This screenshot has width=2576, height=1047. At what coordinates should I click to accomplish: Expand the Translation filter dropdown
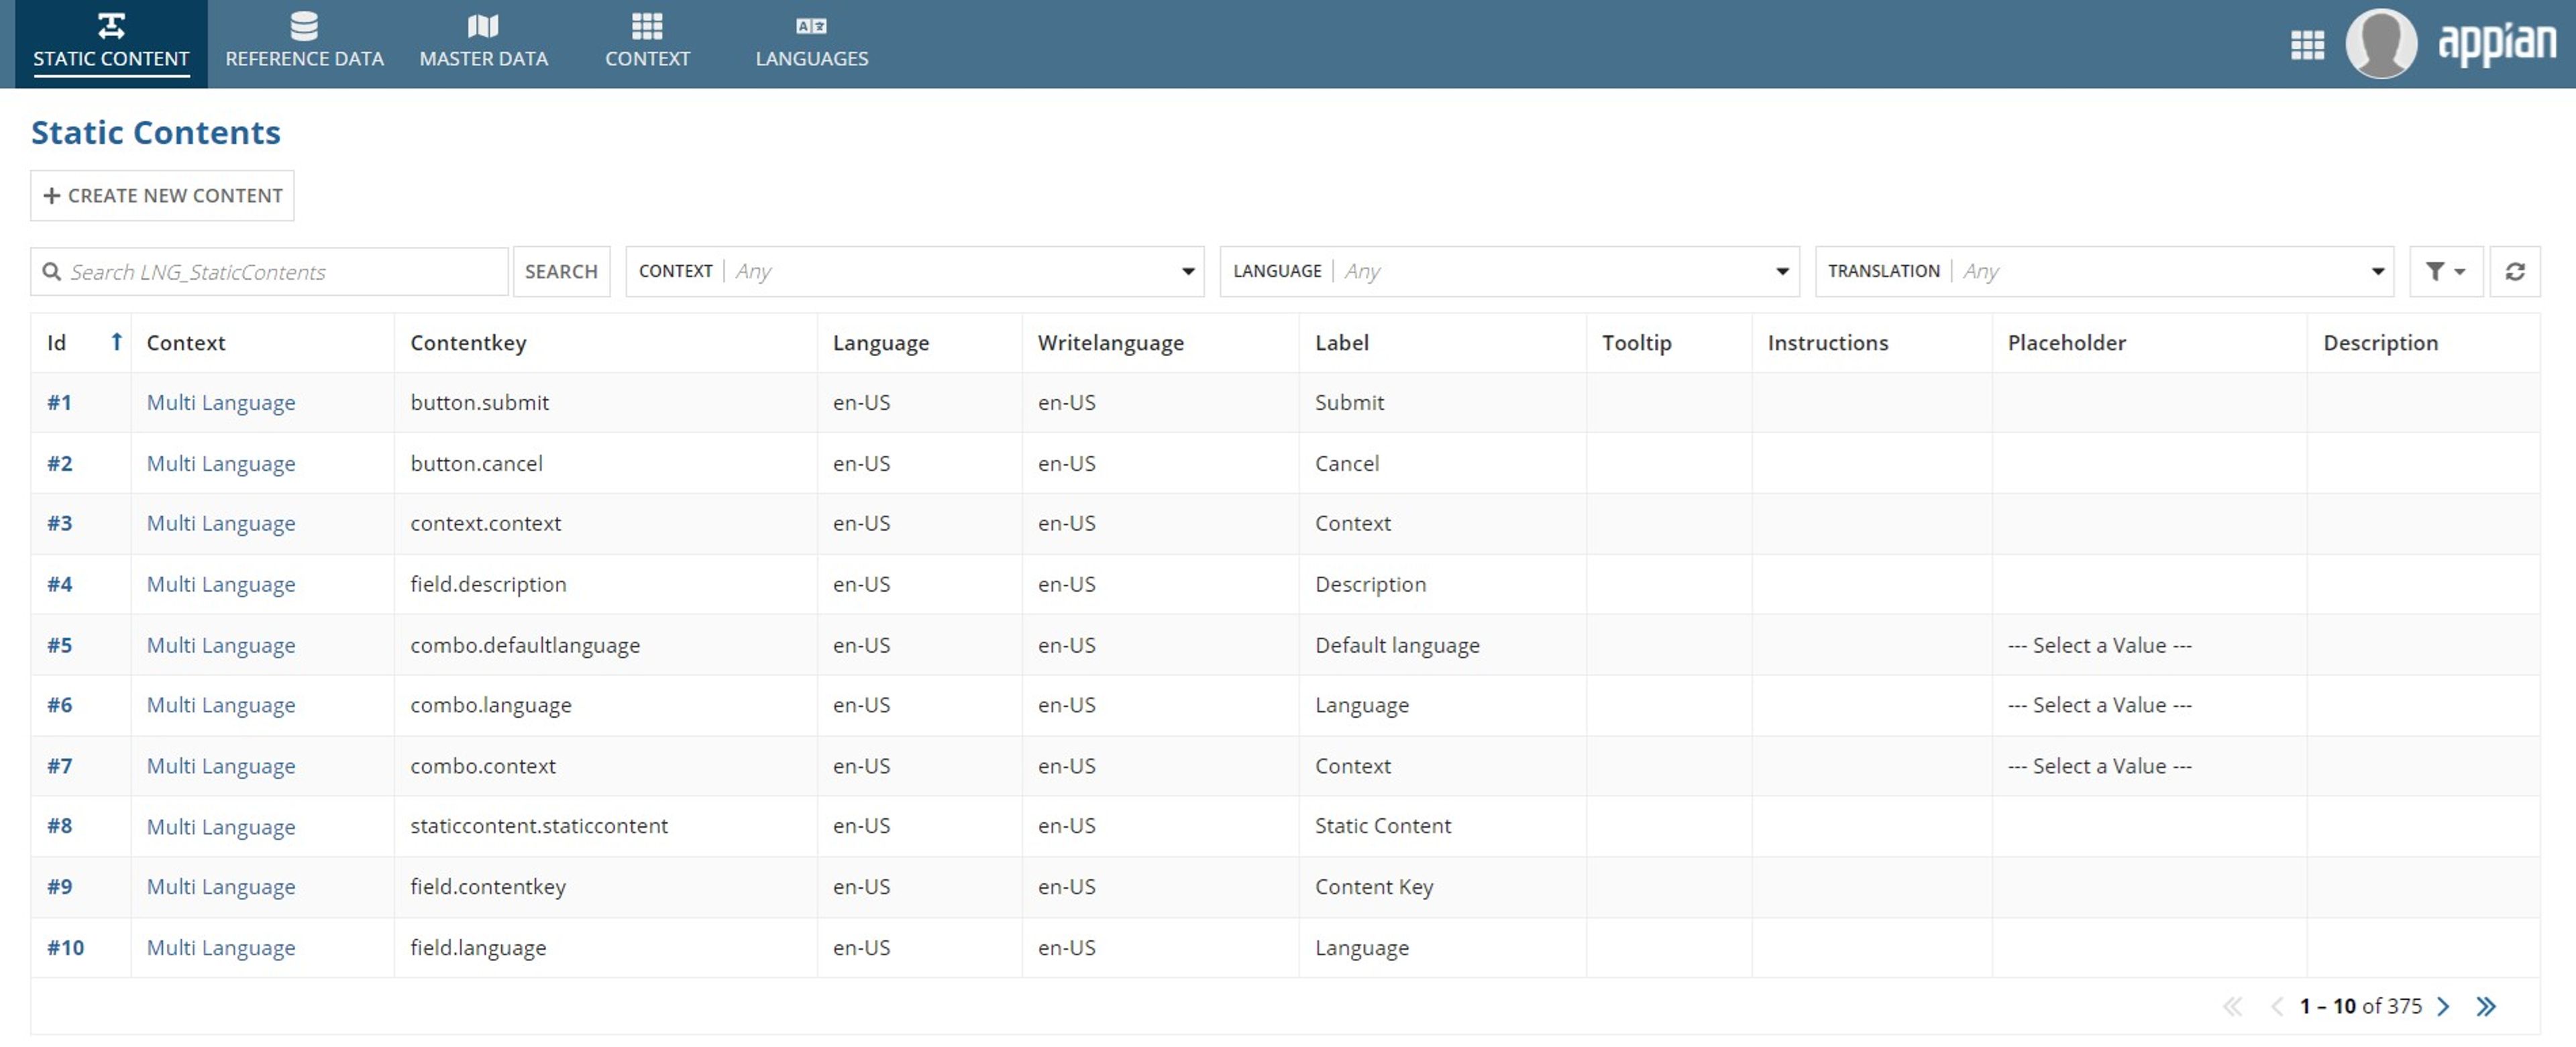2104,271
